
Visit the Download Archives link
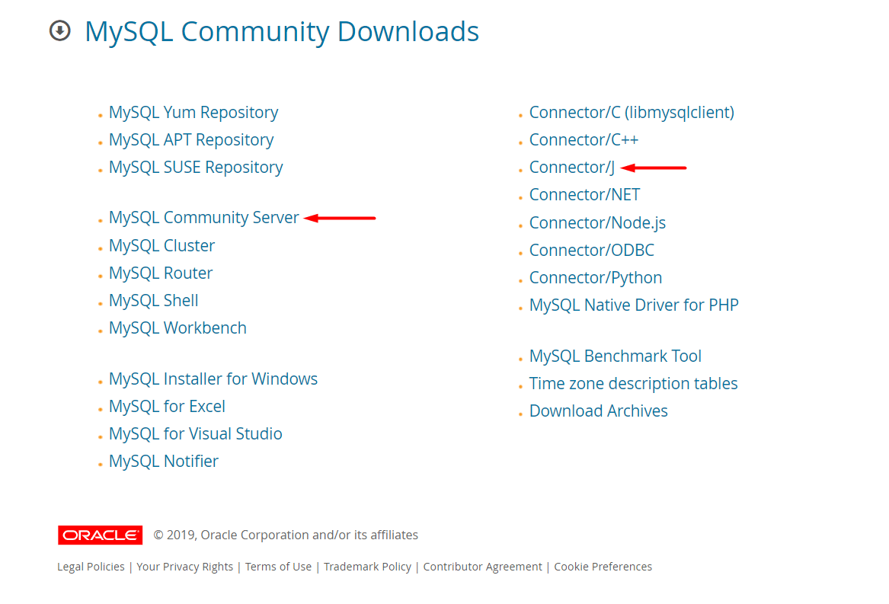[x=599, y=411]
